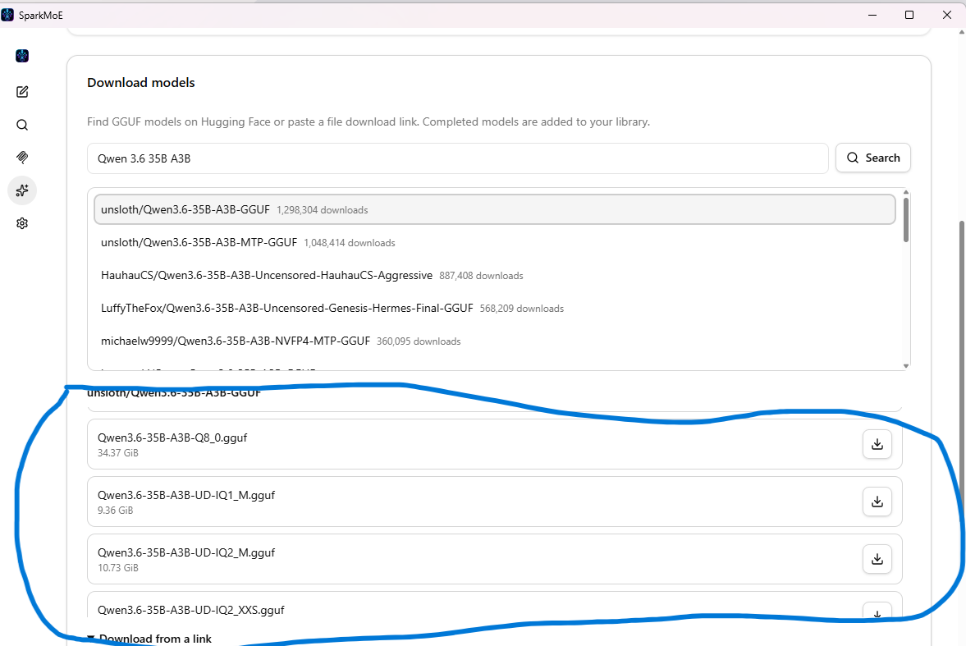Select the unsloth/Qwen3.6-35B-A3B-GGUF search result

click(495, 209)
